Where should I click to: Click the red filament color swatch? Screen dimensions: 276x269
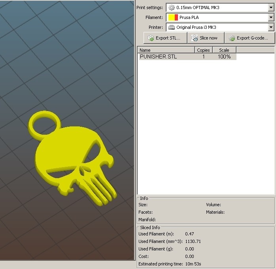(176, 17)
